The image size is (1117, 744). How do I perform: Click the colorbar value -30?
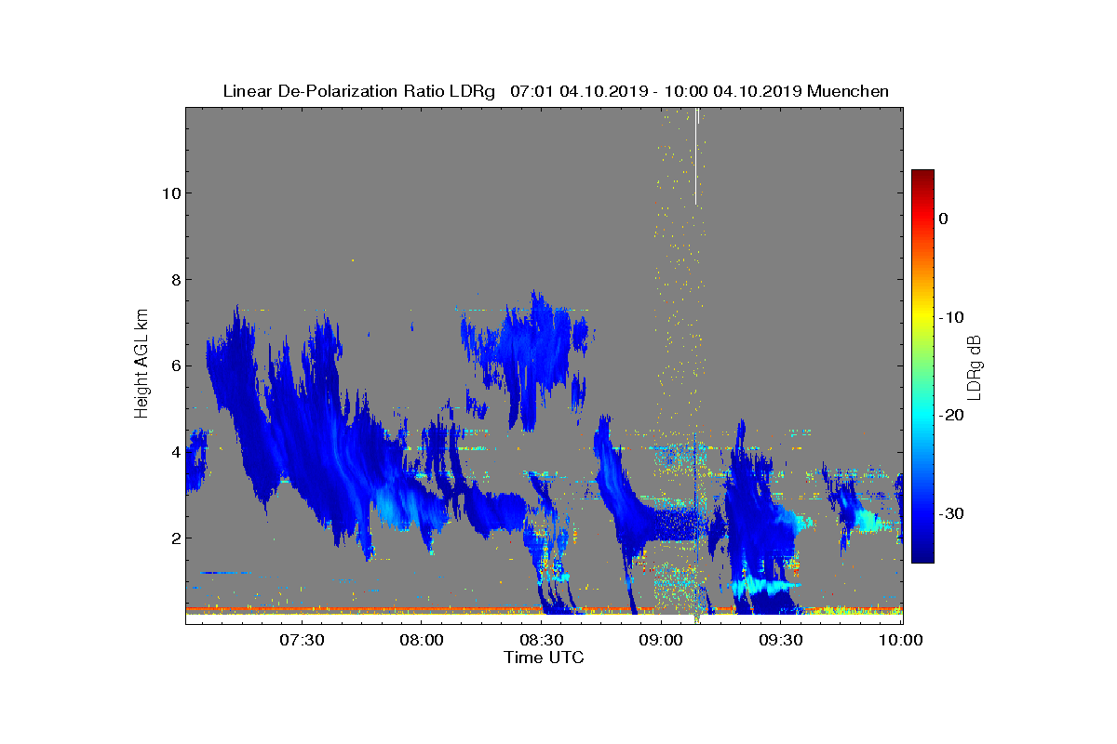coord(951,514)
